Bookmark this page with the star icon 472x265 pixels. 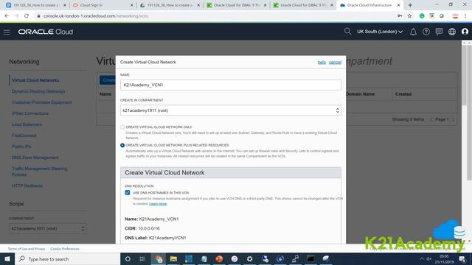tap(409, 16)
